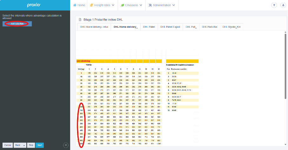
Task: Switch to the DHL Paket tab
Action: 149,27
